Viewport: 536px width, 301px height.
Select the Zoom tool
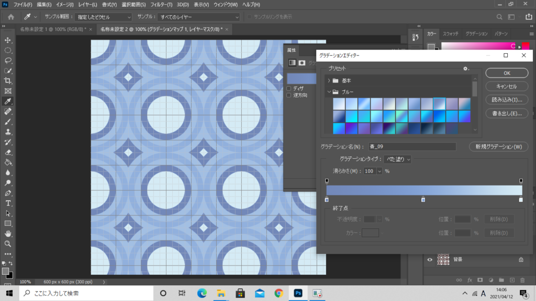8,244
